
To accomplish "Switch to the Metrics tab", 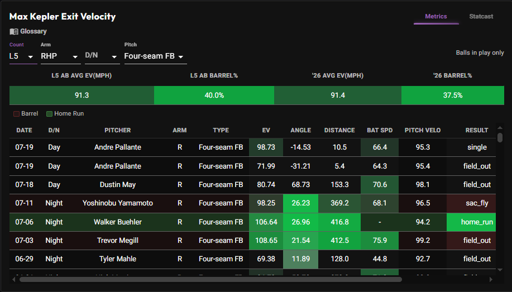I will coord(436,16).
